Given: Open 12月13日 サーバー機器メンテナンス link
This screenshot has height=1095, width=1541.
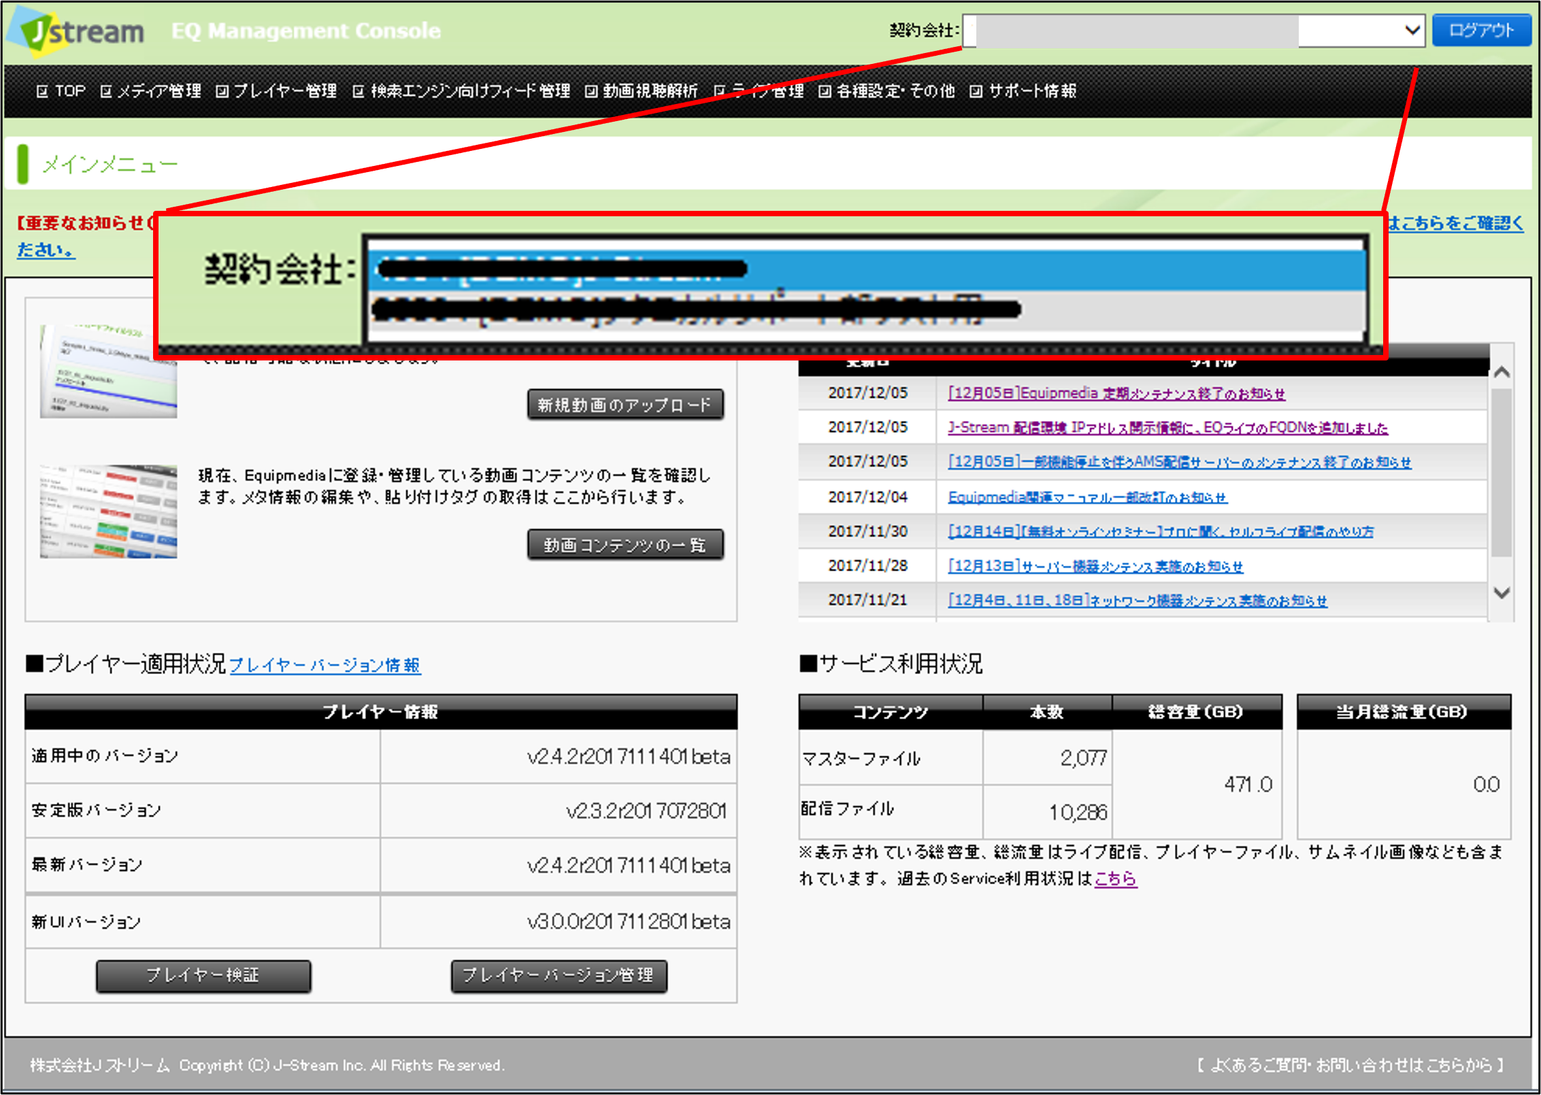Looking at the screenshot, I should coord(1095,566).
